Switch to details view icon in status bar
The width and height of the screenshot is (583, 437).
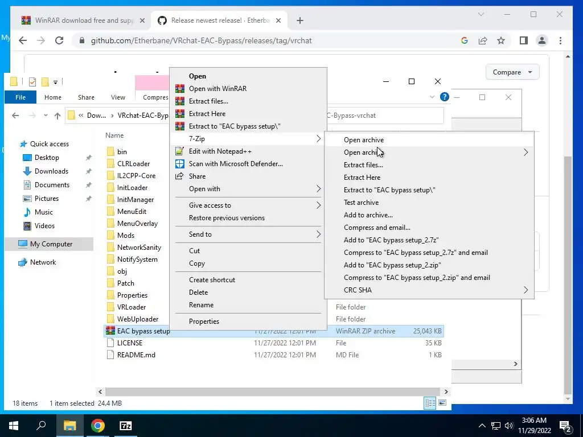pyautogui.click(x=430, y=403)
